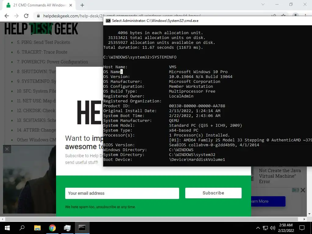Click the blue 'Learn More' ad button
Viewport: 312px width, 234px height.
click(268, 201)
